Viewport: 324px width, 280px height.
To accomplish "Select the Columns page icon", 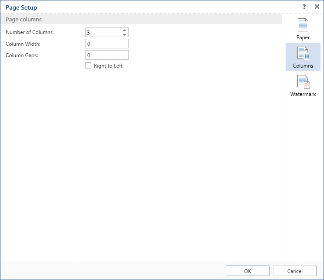I will pos(303,54).
